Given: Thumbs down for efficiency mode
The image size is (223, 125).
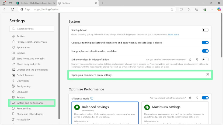Looking at the screenshot, I should tap(197, 98).
